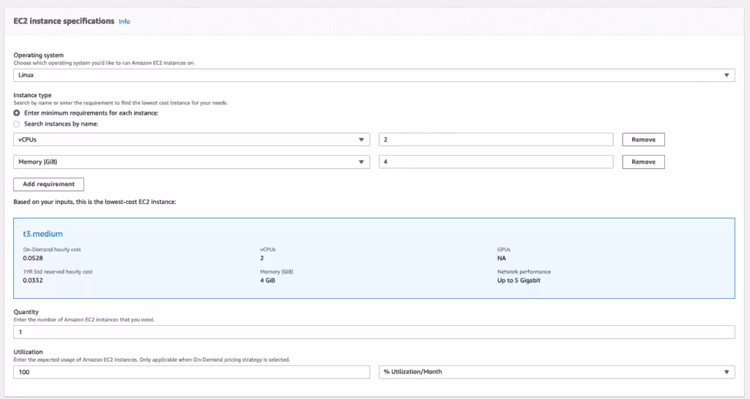750x399 pixels.
Task: Click the Memory value 4 GiB in instance card
Action: 267,280
